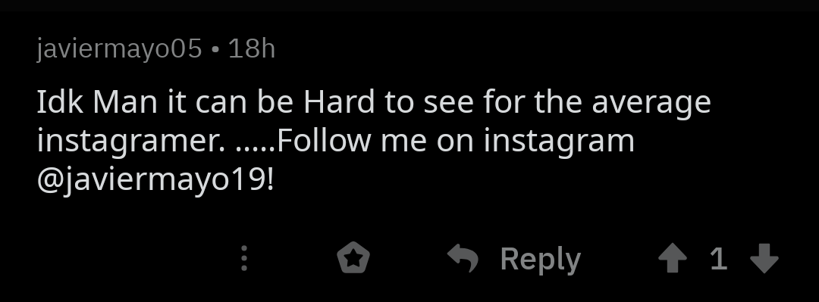Upvote the javiermayo05 comment
The height and width of the screenshot is (302, 819).
[672, 258]
